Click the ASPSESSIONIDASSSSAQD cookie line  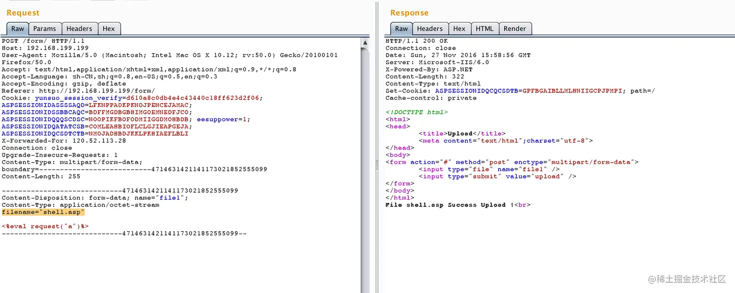click(97, 105)
